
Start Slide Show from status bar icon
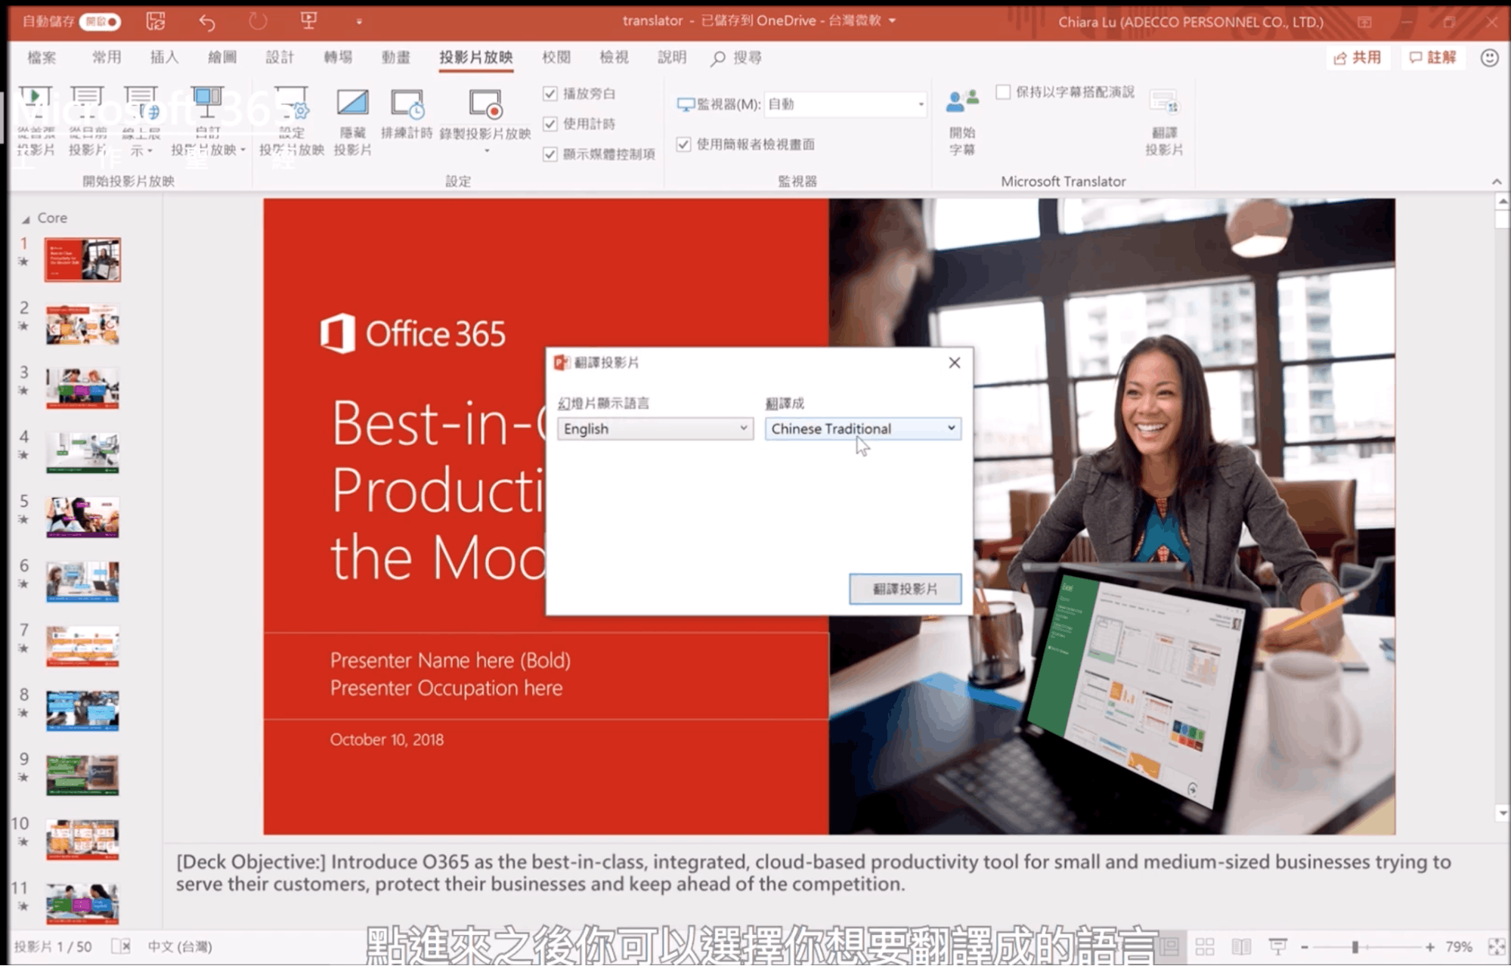[1277, 946]
